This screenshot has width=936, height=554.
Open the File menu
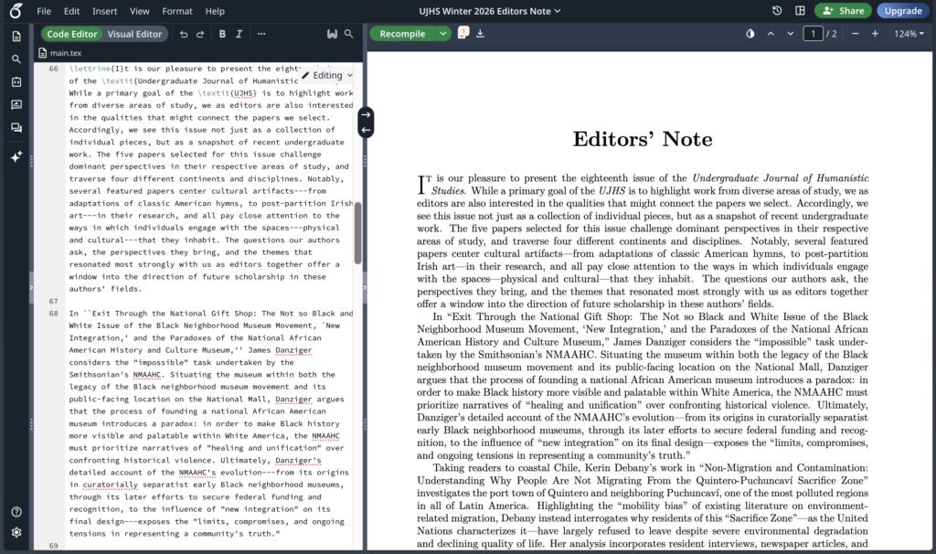tap(44, 11)
